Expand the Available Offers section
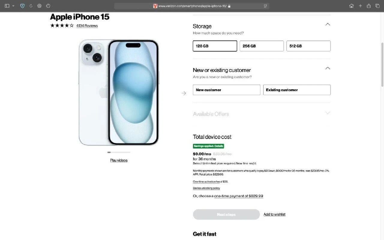This screenshot has width=384, height=240. (x=328, y=113)
